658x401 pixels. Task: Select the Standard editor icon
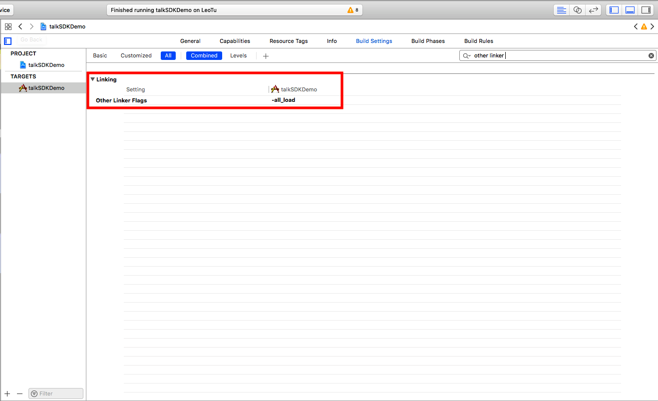562,10
